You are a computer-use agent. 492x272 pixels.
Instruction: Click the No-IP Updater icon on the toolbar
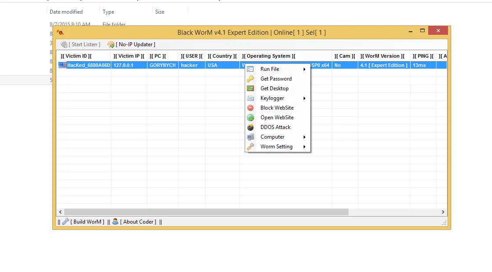click(x=112, y=44)
